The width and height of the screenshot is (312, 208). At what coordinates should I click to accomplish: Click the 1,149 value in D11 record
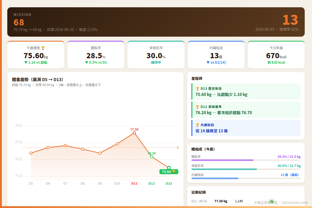(239, 201)
